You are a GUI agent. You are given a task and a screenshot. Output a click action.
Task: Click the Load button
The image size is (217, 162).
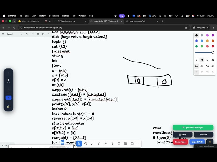pyautogui.click(x=203, y=135)
